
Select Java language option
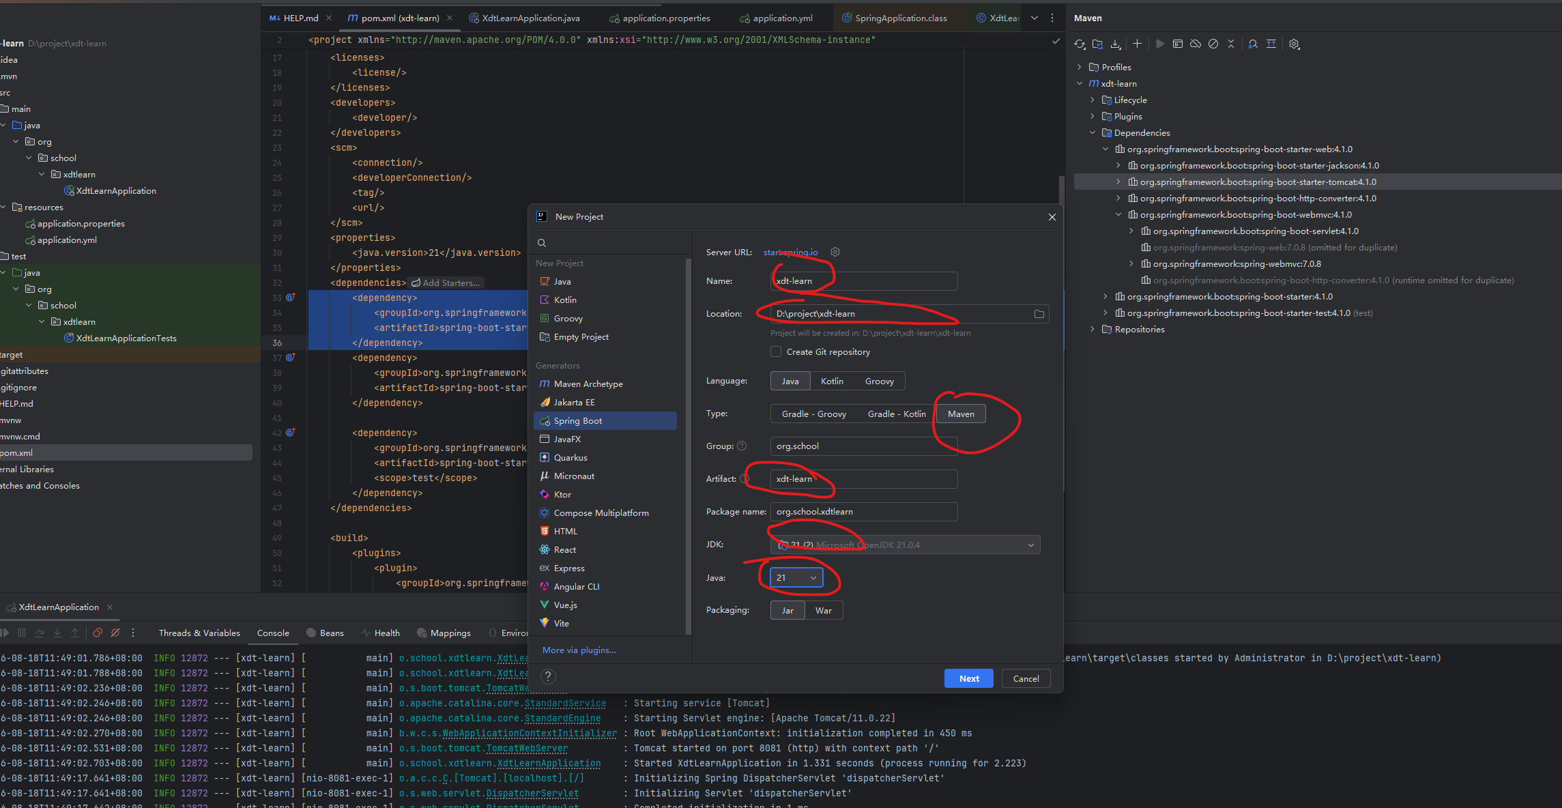pos(790,381)
